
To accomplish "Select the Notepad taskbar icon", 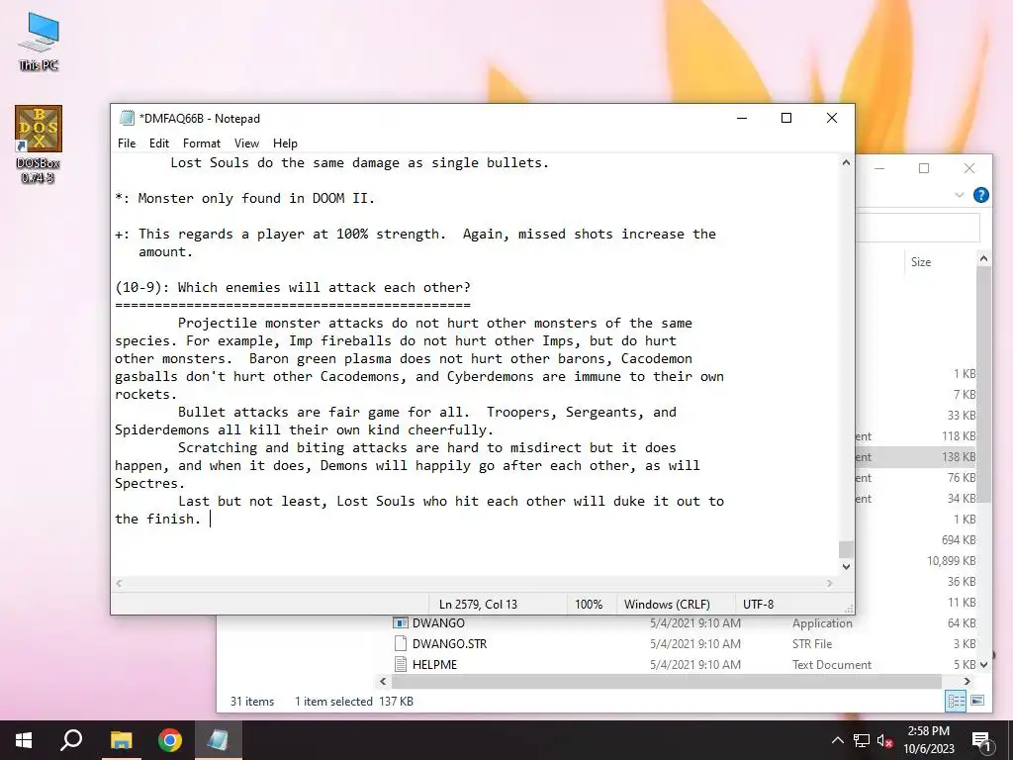I will tap(219, 740).
